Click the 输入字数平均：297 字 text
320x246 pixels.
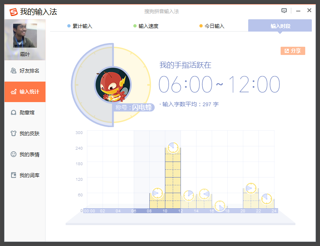[189, 105]
